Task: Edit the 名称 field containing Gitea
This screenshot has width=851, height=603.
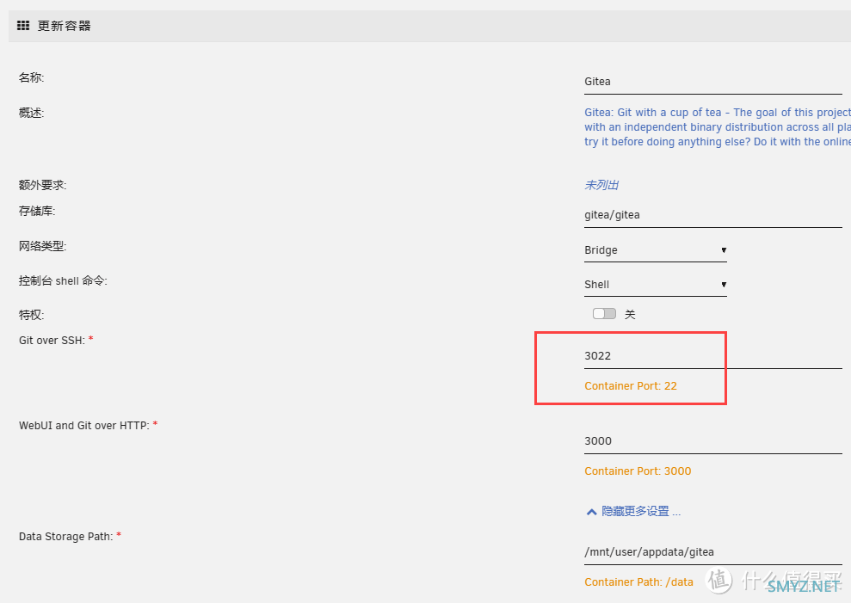Action: [713, 82]
